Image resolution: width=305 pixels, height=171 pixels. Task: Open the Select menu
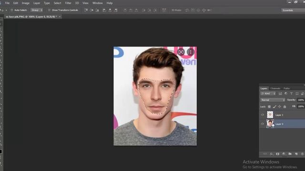[x=57, y=3]
